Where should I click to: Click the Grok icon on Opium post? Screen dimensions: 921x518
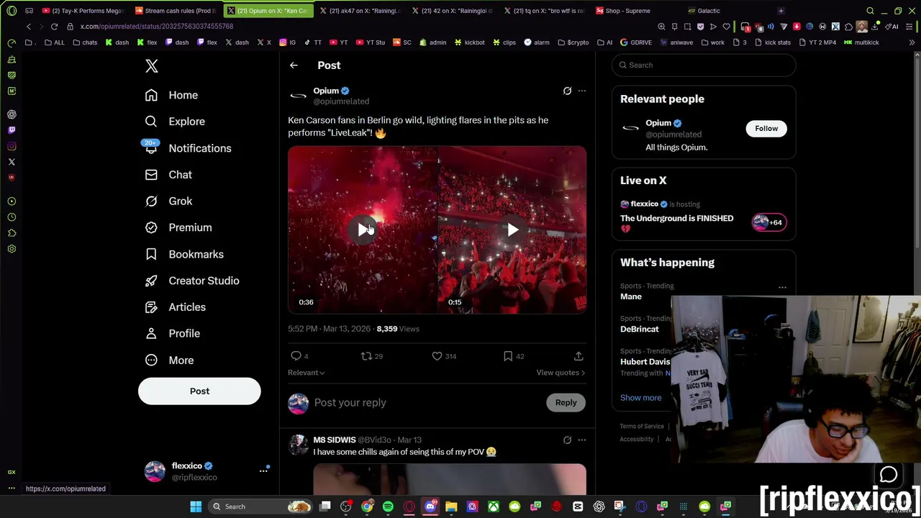point(567,91)
